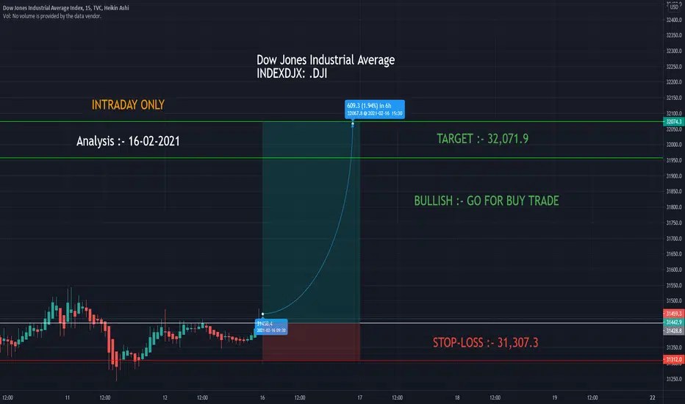The height and width of the screenshot is (404, 685).
Task: Click the date '17' on the time axis
Action: pyautogui.click(x=360, y=397)
